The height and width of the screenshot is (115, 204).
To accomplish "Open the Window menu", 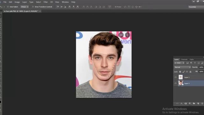I will pyautogui.click(x=65, y=2).
